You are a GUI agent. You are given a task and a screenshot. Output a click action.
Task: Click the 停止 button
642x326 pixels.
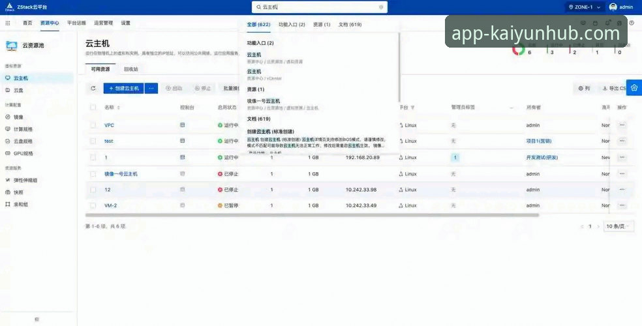(x=203, y=89)
